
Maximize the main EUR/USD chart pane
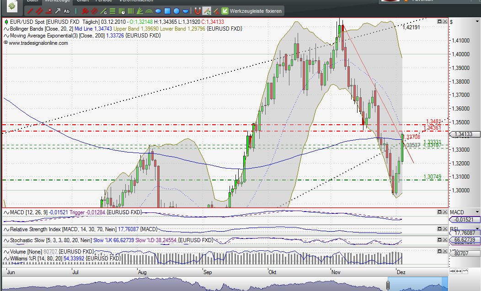click(439, 21)
